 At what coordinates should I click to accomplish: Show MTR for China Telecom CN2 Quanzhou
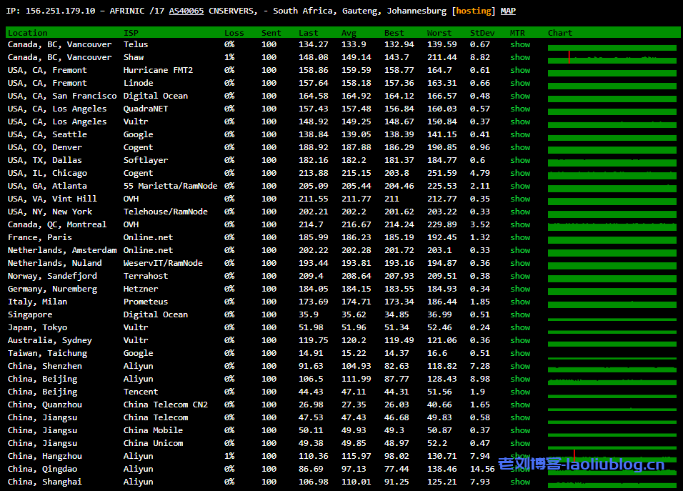tap(520, 405)
